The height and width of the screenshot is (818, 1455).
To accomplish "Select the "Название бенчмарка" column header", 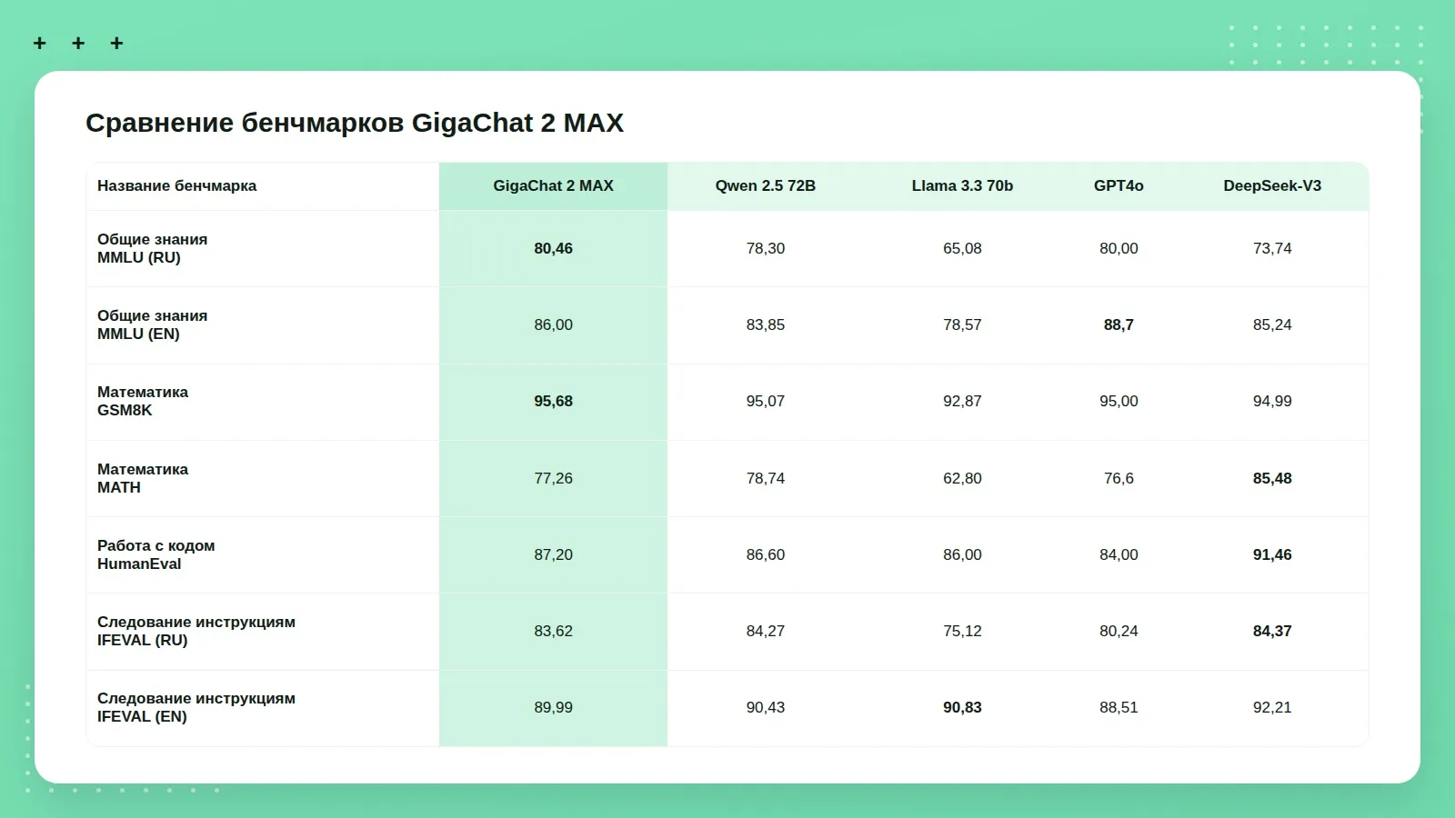I will 177,185.
